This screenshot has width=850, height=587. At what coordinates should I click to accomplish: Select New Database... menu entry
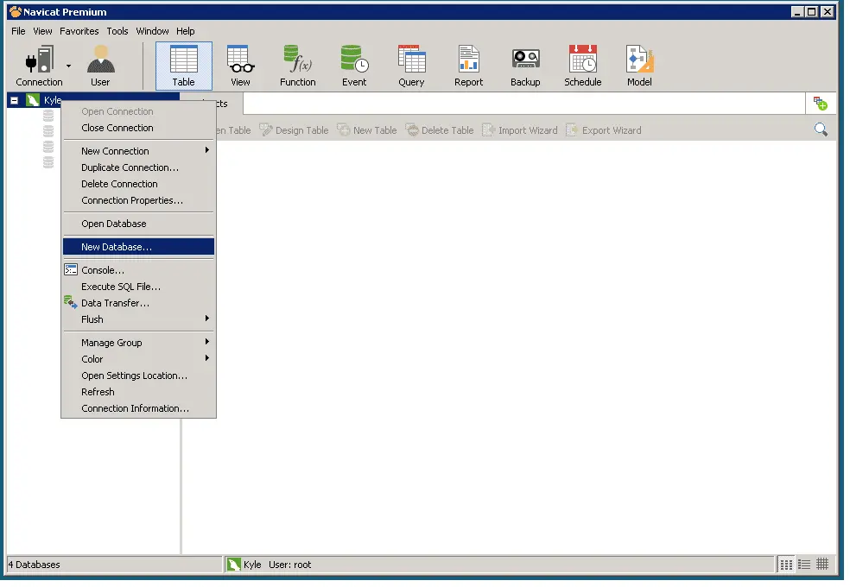[x=139, y=248]
